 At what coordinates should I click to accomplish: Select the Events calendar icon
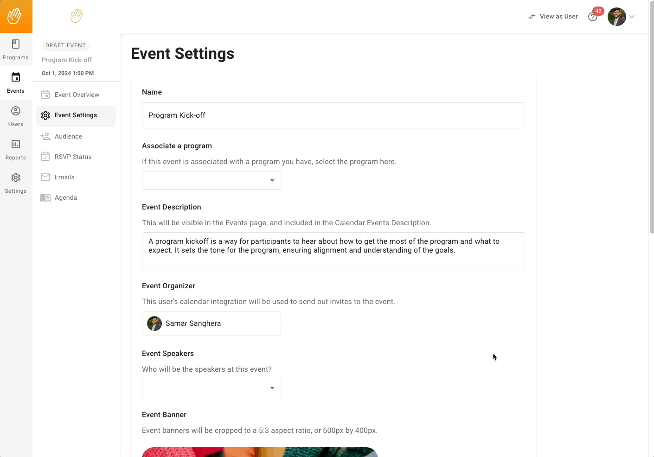[16, 77]
